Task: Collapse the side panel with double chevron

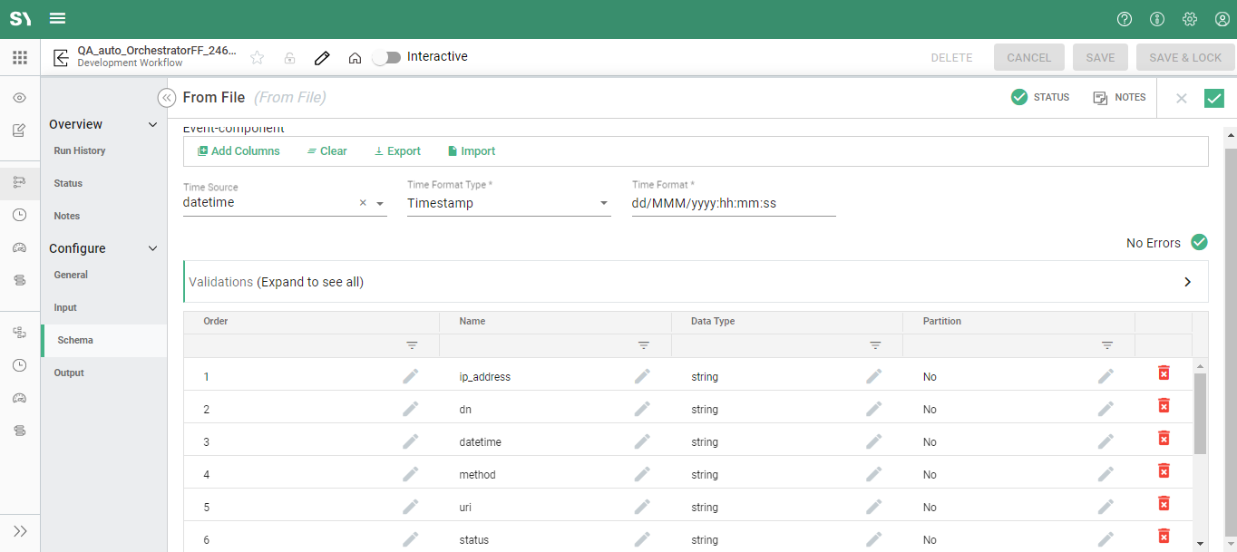Action: point(167,98)
